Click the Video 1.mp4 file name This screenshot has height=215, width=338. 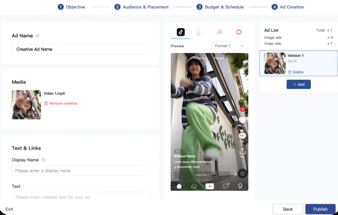[x=54, y=93]
